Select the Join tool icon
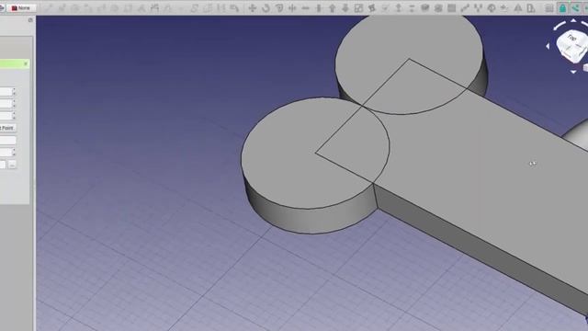Image resolution: width=588 pixels, height=331 pixels. 306,8
